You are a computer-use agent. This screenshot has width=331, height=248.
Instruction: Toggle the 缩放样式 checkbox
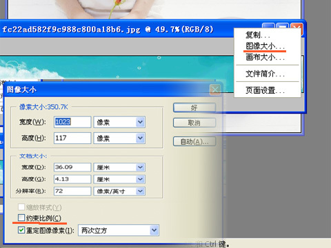[21, 207]
